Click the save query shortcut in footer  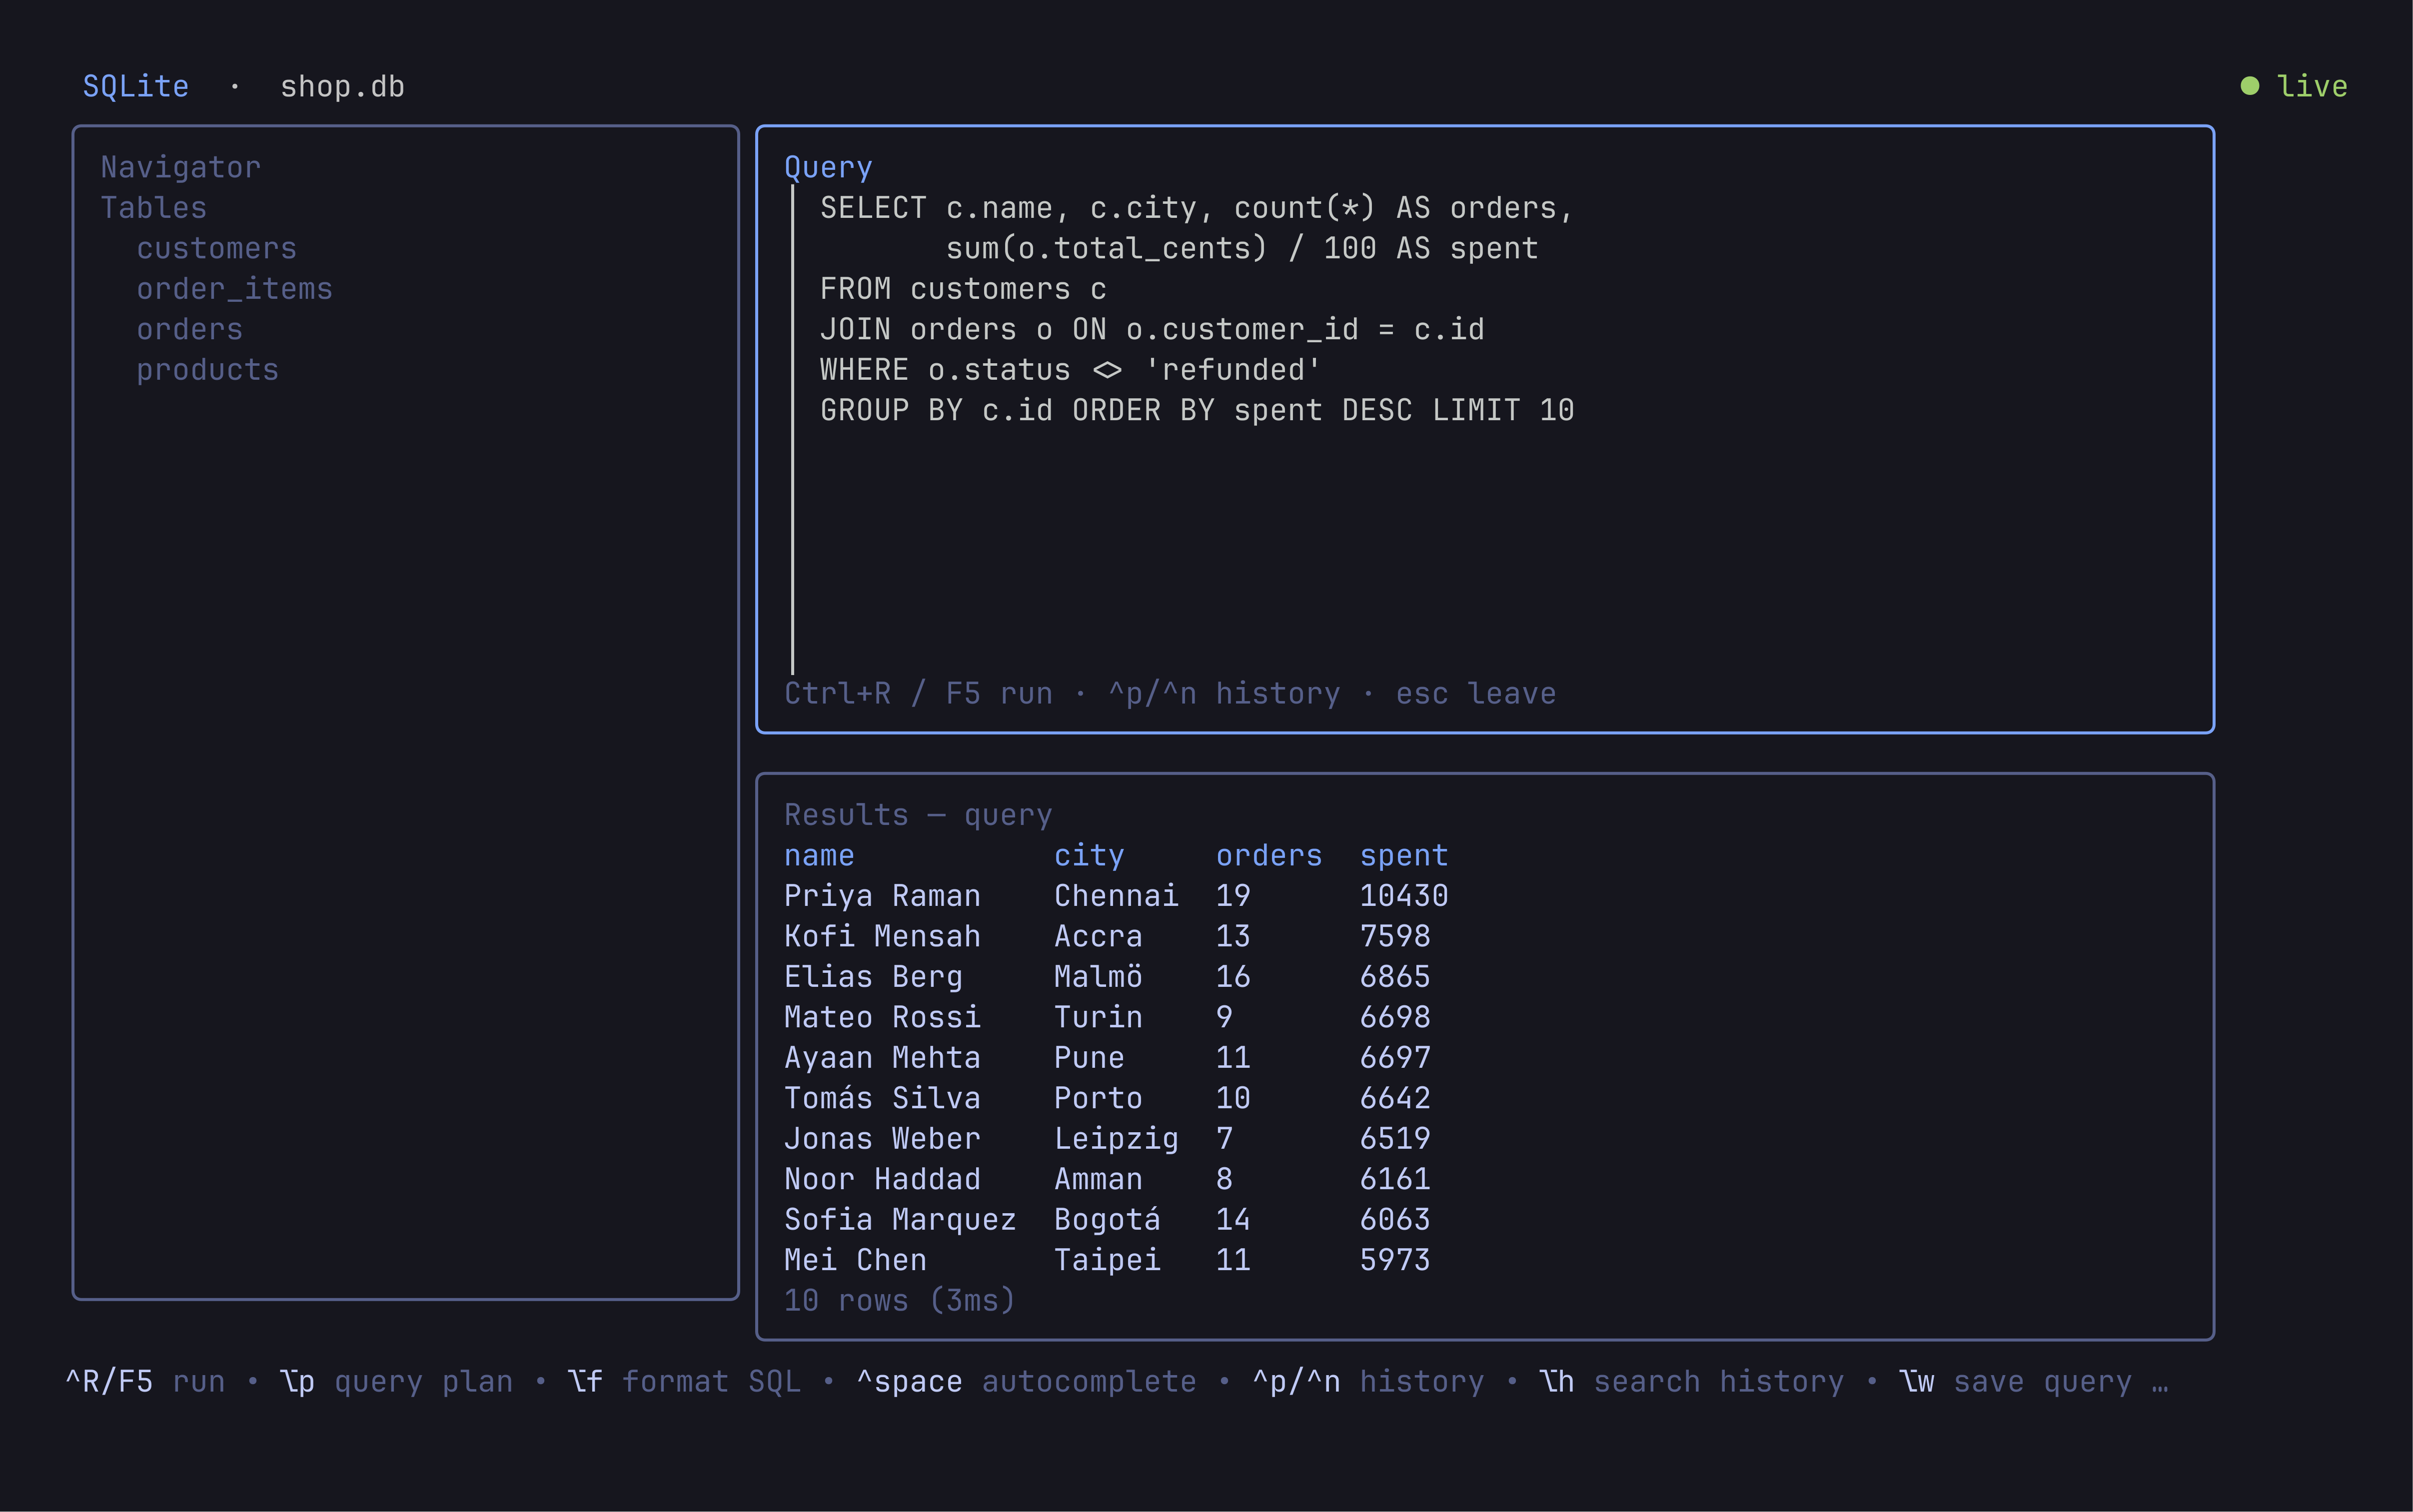coord(2016,1382)
